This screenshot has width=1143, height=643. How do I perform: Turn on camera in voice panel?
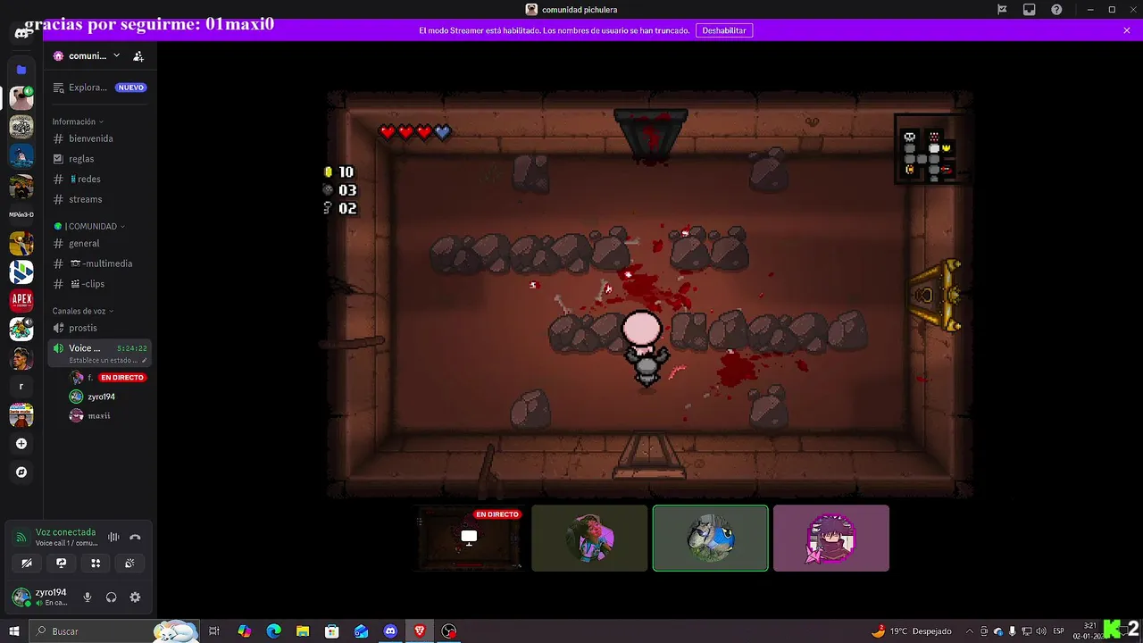[27, 563]
